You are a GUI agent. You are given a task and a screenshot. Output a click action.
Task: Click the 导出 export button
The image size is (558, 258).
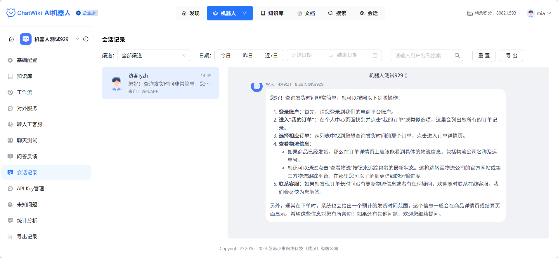512,55
